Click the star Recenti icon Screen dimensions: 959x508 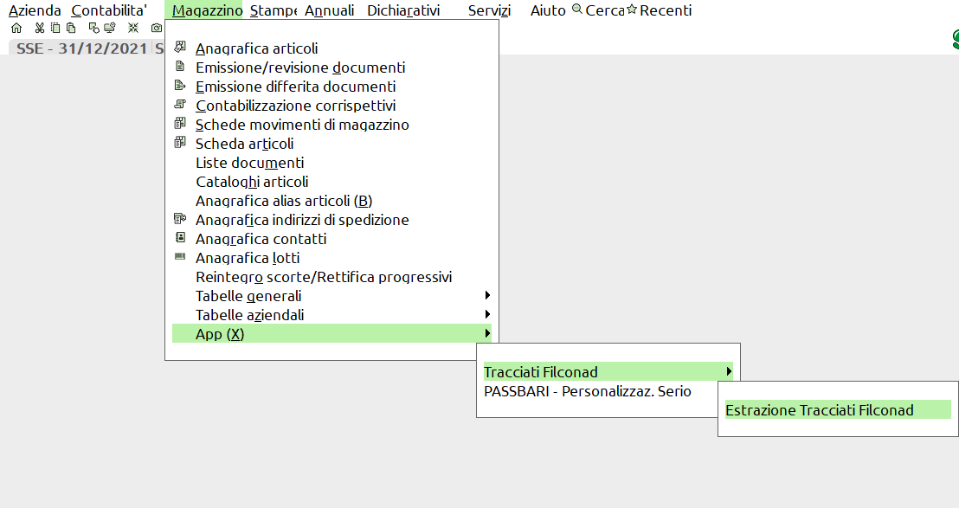click(632, 10)
